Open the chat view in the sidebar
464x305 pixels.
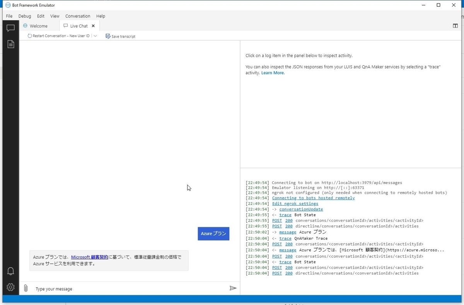click(10, 28)
